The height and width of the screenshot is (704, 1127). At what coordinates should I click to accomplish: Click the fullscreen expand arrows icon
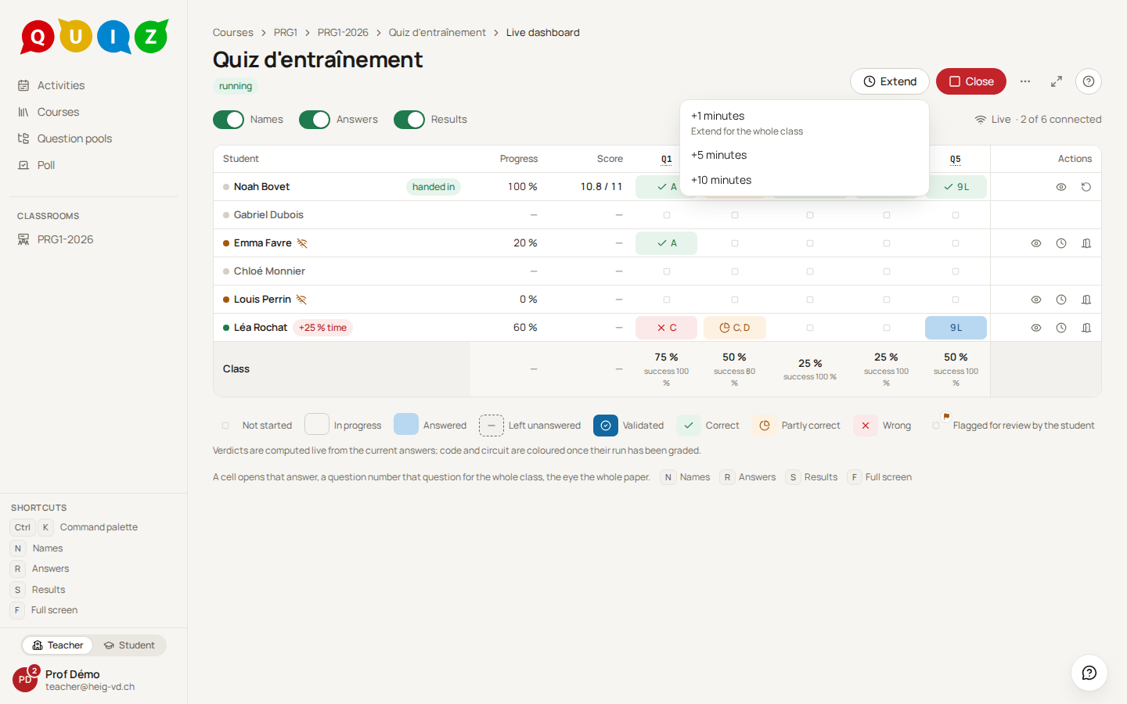1057,81
